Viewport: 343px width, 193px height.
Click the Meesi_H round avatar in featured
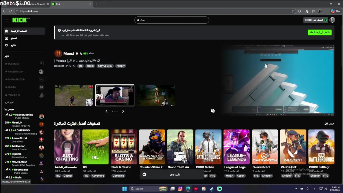point(58,53)
